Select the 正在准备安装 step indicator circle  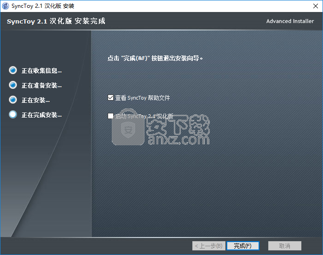(13, 85)
